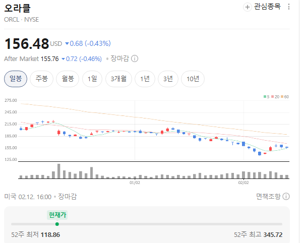The height and width of the screenshot is (243, 305).
Task: Click the 02/02 date marker on chart axis
Action: tap(243, 183)
